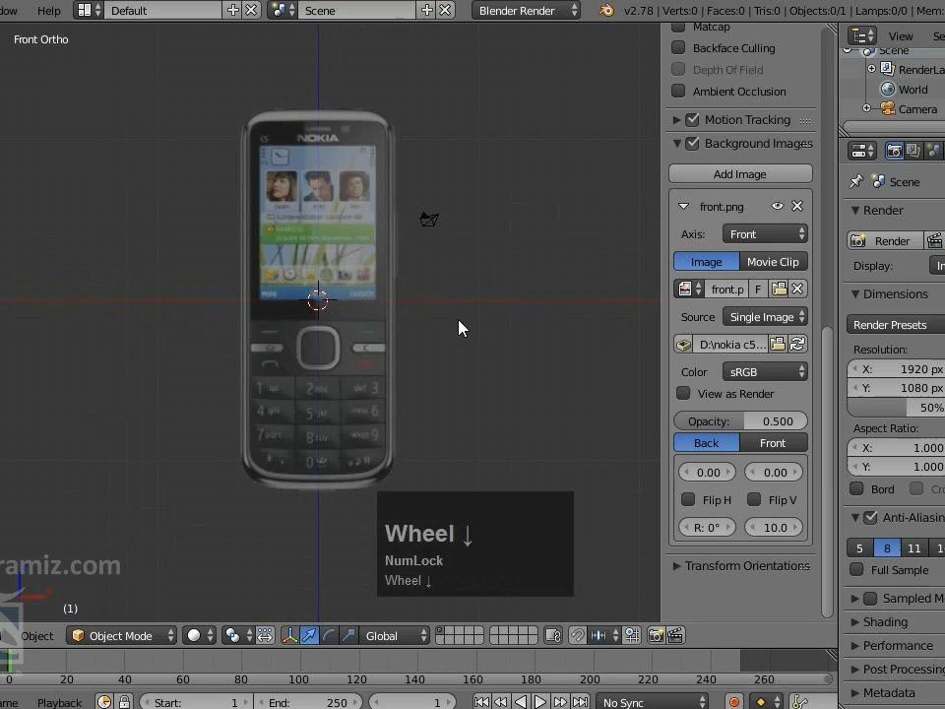Add a new screen layout with the plus icon beside Default

tap(232, 10)
